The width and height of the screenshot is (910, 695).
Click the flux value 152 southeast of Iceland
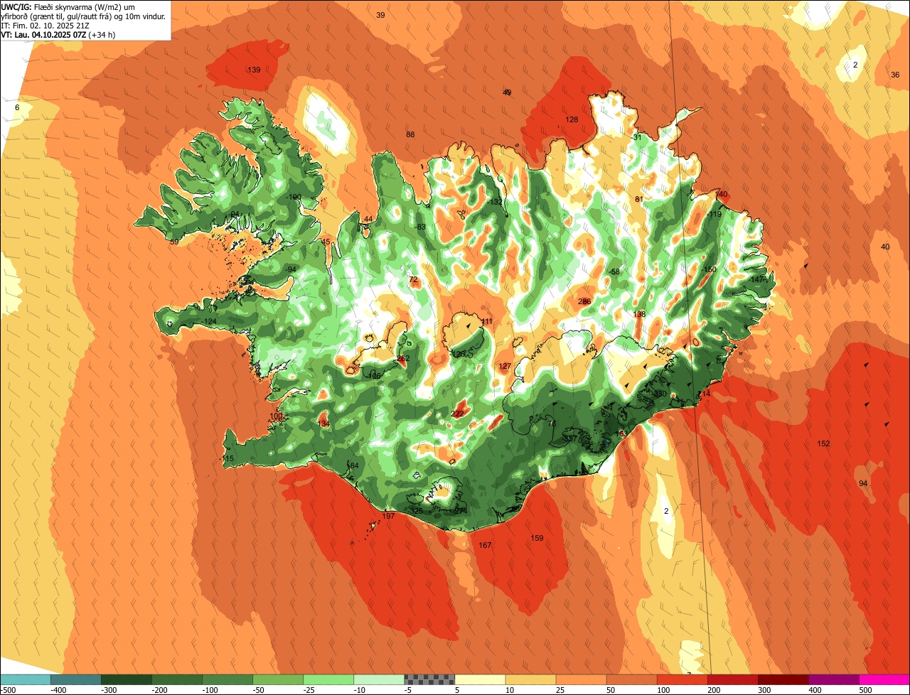click(x=823, y=443)
